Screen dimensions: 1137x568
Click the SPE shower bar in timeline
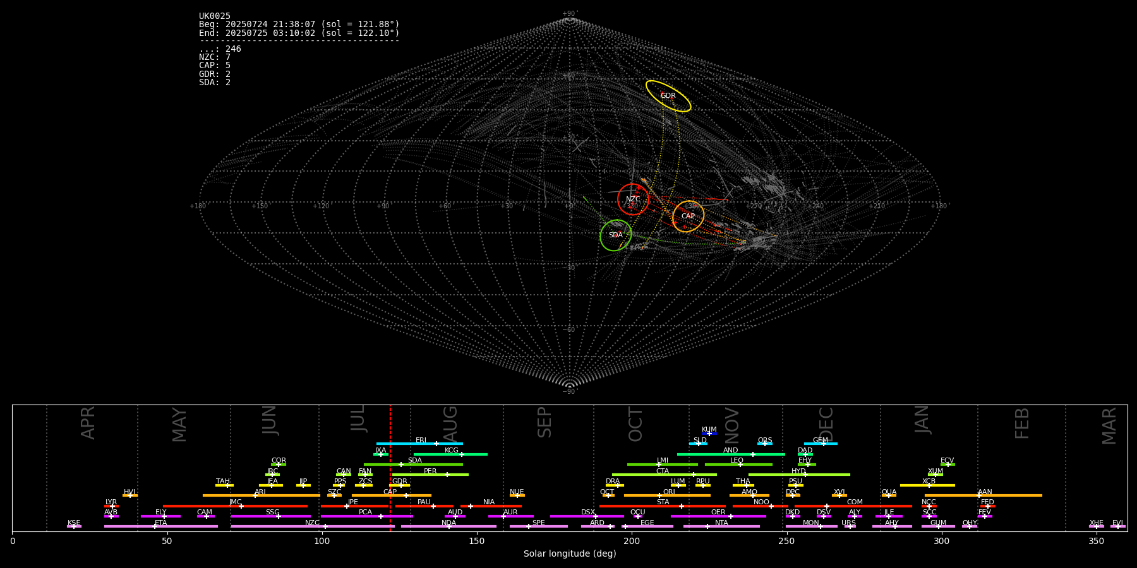pos(539,526)
